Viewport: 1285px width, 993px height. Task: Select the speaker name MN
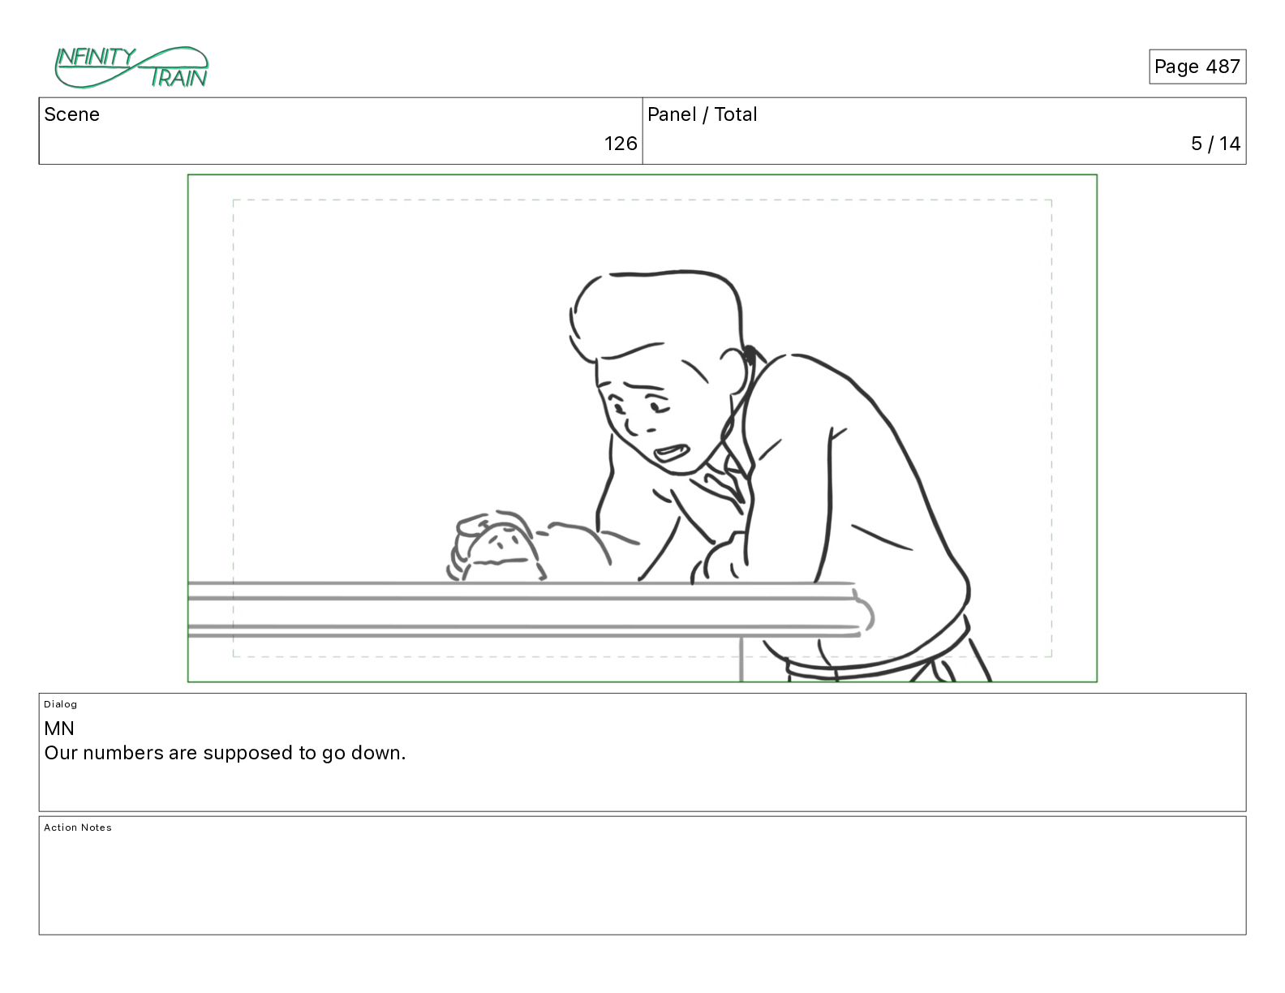59,729
